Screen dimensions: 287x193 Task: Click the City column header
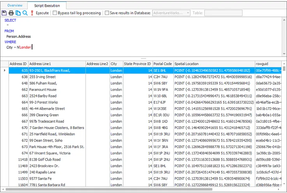116,64
